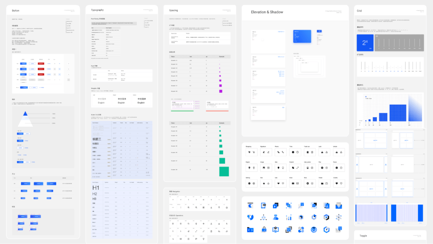Pick the largest green spacing square
Viewport: 433px width, 244px height.
tap(224, 171)
